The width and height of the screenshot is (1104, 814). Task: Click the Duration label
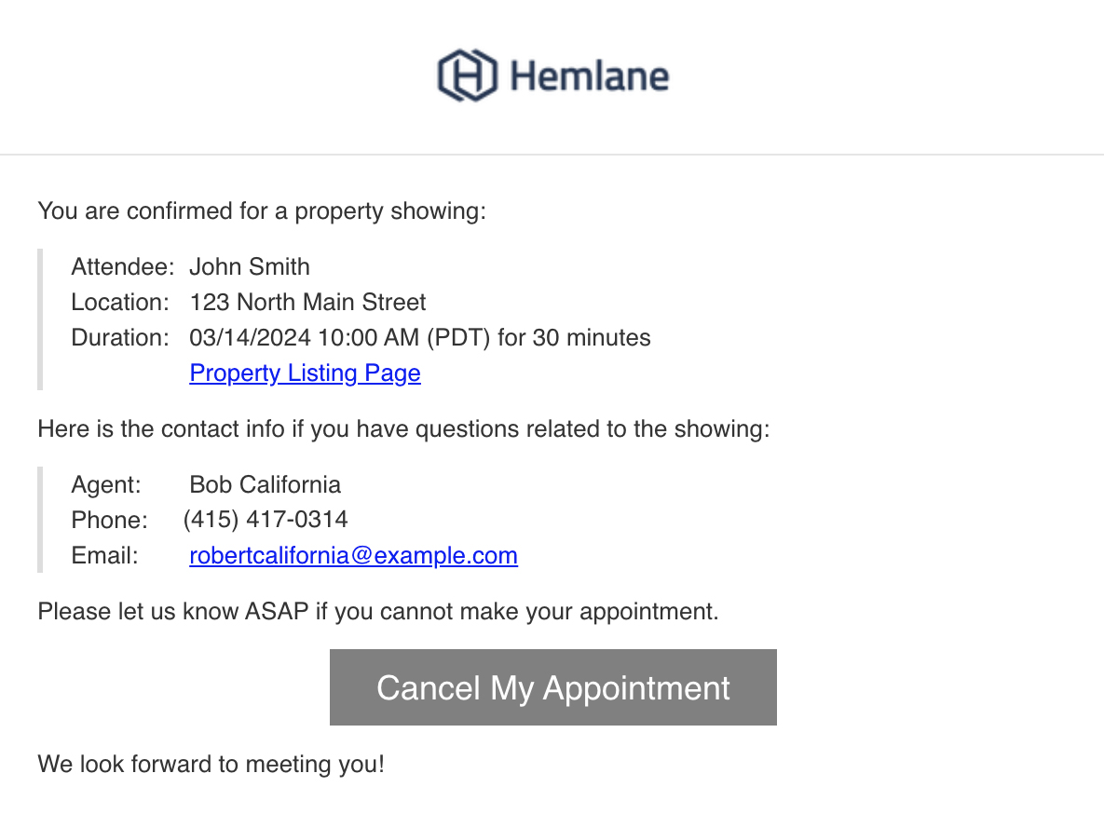click(120, 337)
